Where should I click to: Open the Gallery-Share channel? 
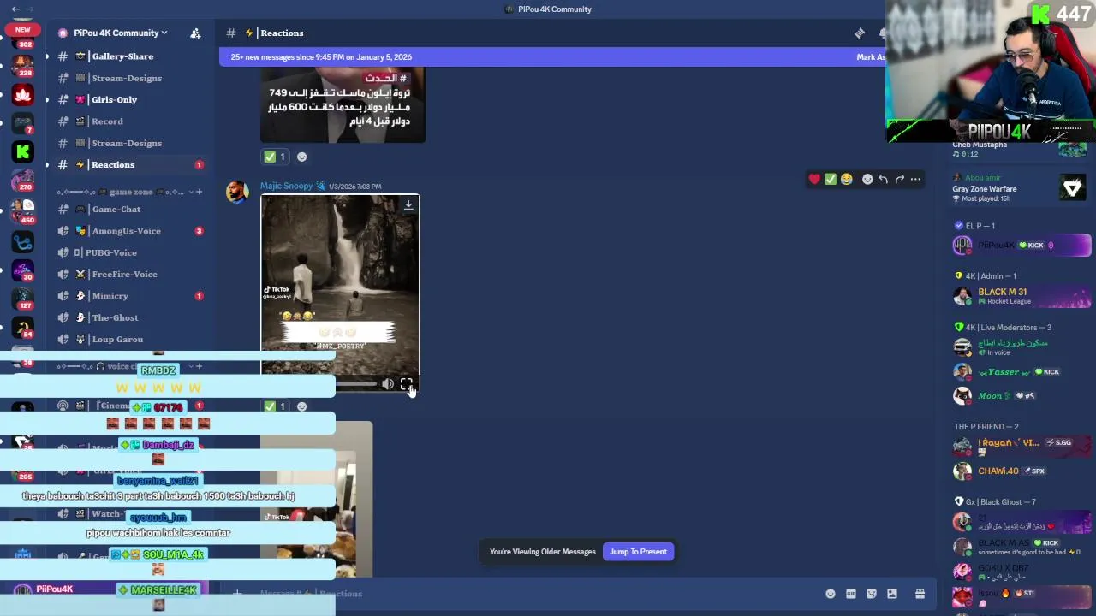click(122, 56)
